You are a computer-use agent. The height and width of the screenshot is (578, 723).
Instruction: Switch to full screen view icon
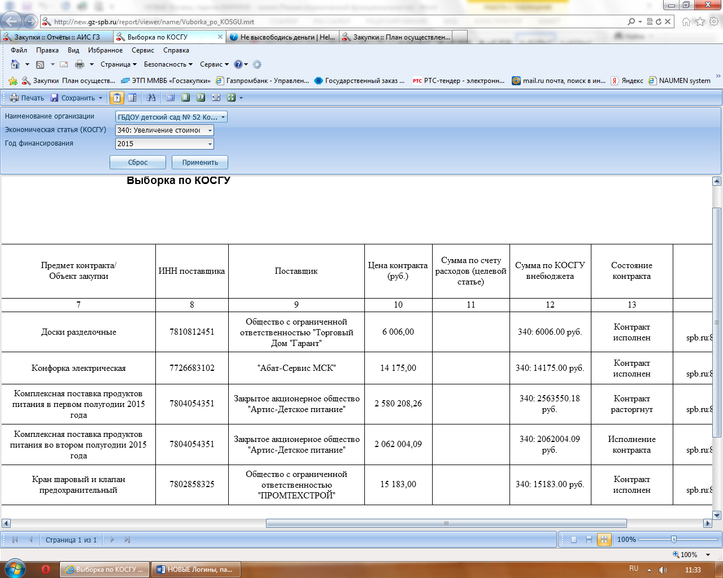coord(170,98)
